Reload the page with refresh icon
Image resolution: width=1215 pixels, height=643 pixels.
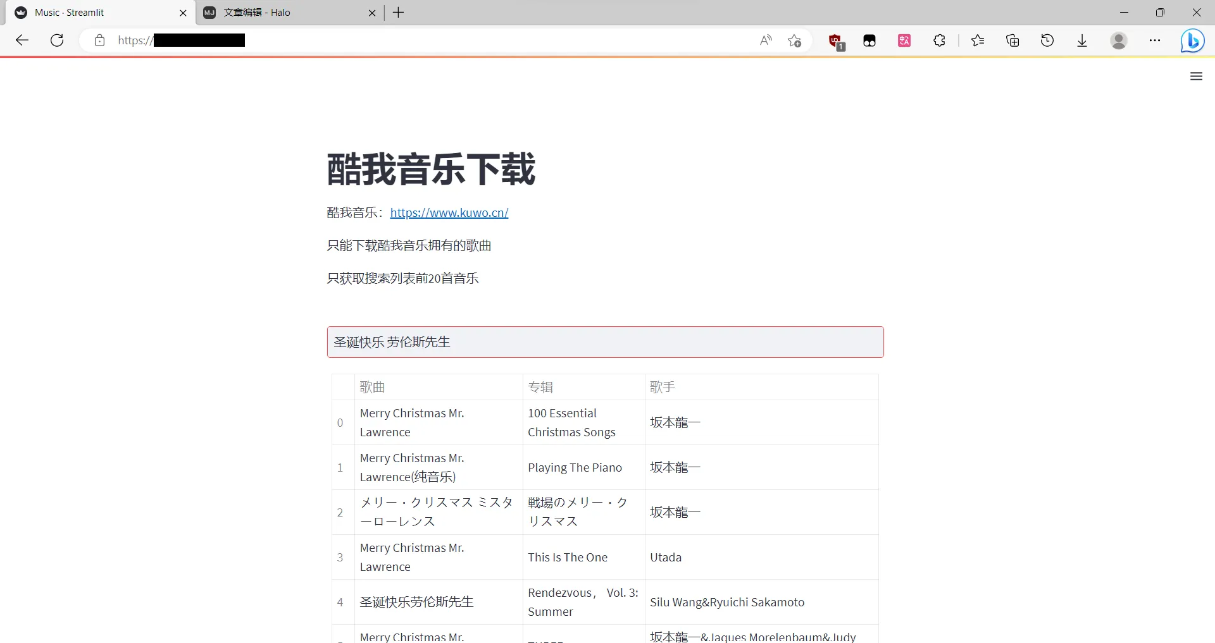coord(57,40)
